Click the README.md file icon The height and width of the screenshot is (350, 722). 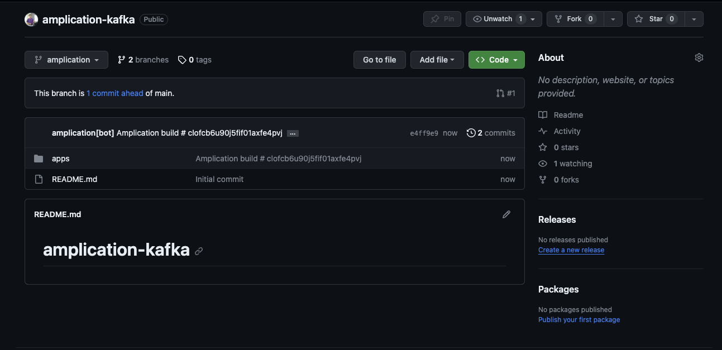39,179
